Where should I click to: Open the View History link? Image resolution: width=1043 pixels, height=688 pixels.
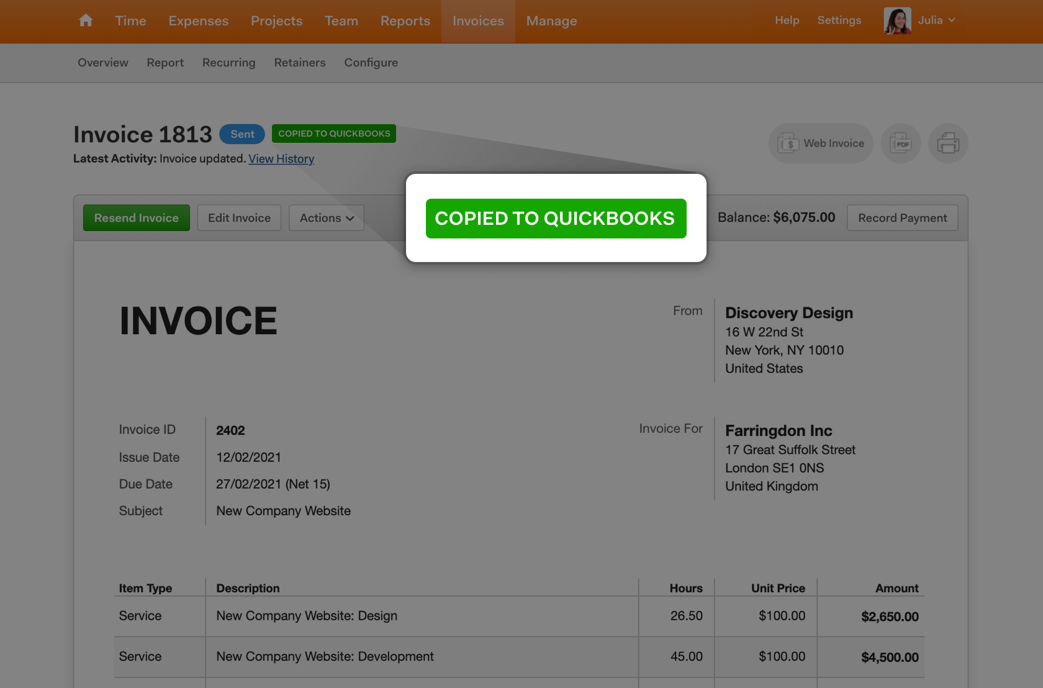pyautogui.click(x=281, y=159)
